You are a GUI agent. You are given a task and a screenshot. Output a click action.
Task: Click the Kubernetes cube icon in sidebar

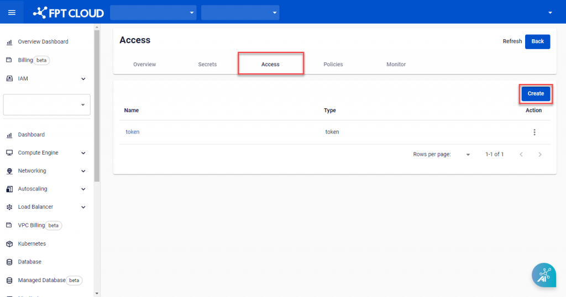(x=9, y=243)
